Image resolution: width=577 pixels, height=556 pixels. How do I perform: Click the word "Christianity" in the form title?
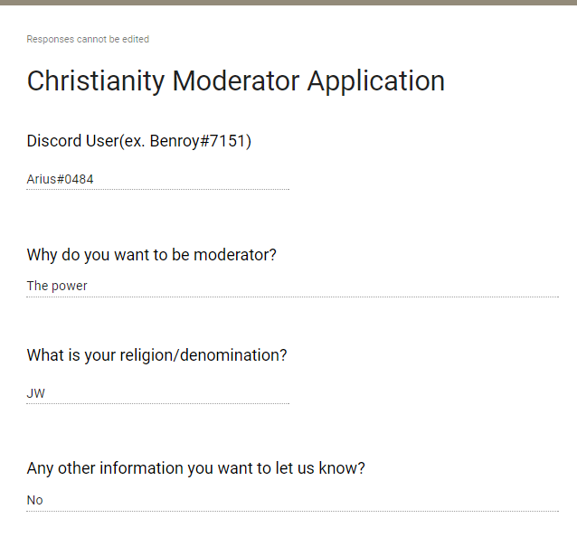[x=96, y=80]
